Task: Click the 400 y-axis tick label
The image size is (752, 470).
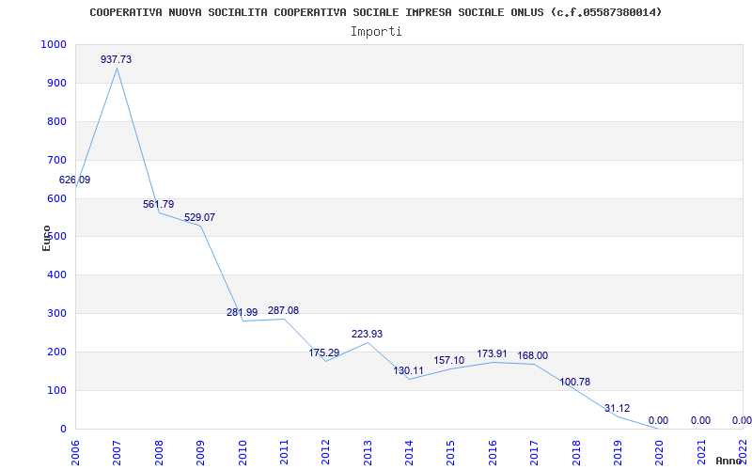Action: click(x=57, y=274)
